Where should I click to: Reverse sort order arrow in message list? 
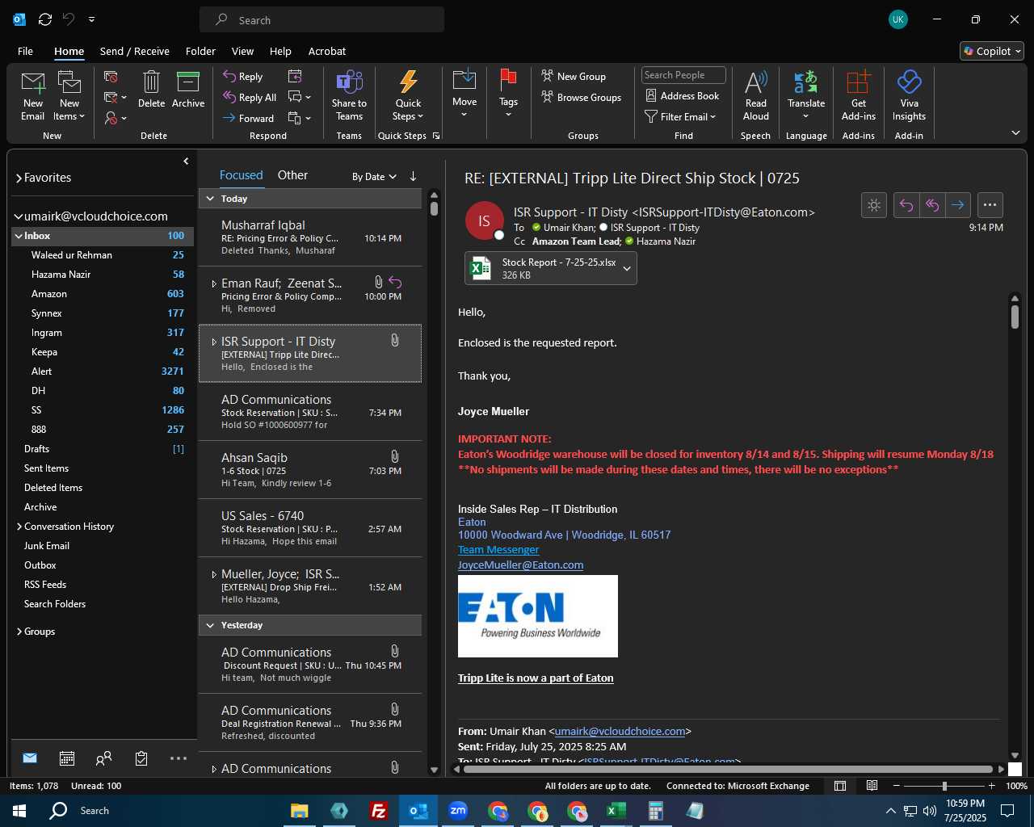413,176
